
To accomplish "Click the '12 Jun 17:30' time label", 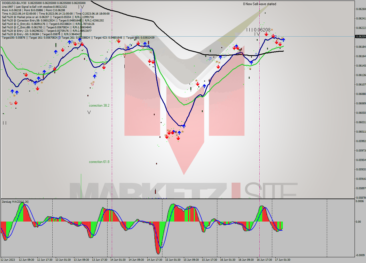I will [x=45, y=260].
